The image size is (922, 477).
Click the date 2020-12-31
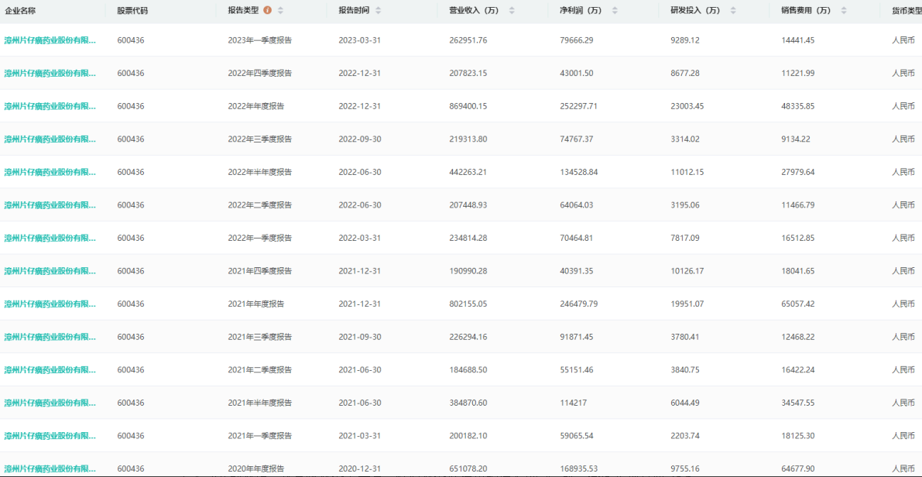pos(358,468)
